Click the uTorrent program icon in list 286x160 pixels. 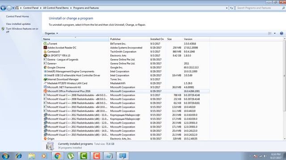pyautogui.click(x=45, y=44)
